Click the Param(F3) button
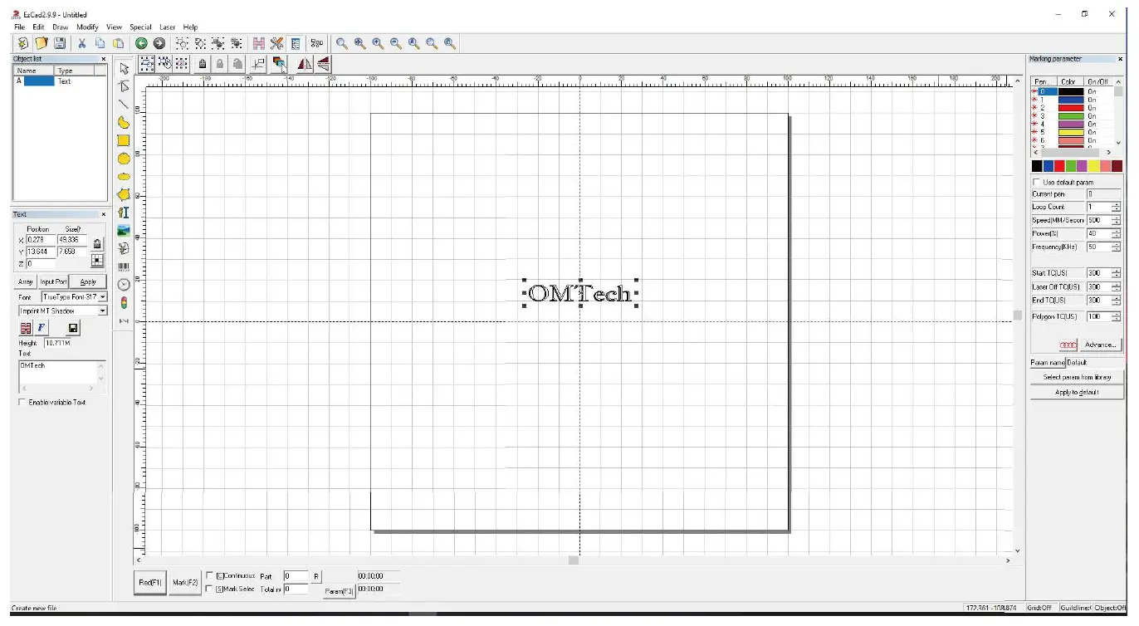 (339, 591)
